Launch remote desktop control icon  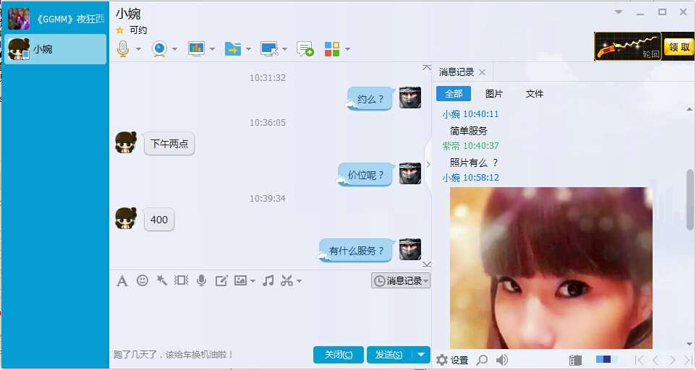[269, 48]
